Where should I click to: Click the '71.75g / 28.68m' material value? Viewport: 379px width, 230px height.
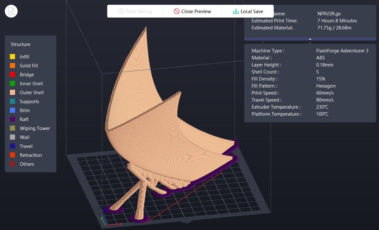(x=334, y=28)
